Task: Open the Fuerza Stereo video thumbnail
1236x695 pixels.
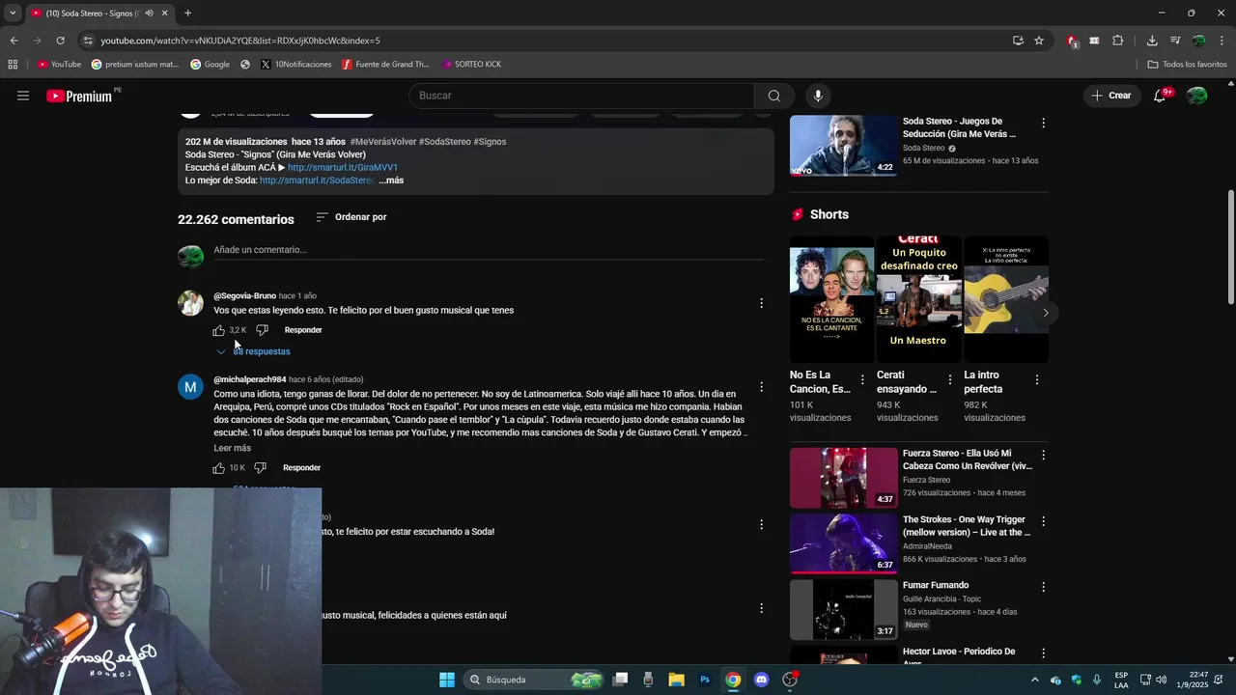Action: 844,477
